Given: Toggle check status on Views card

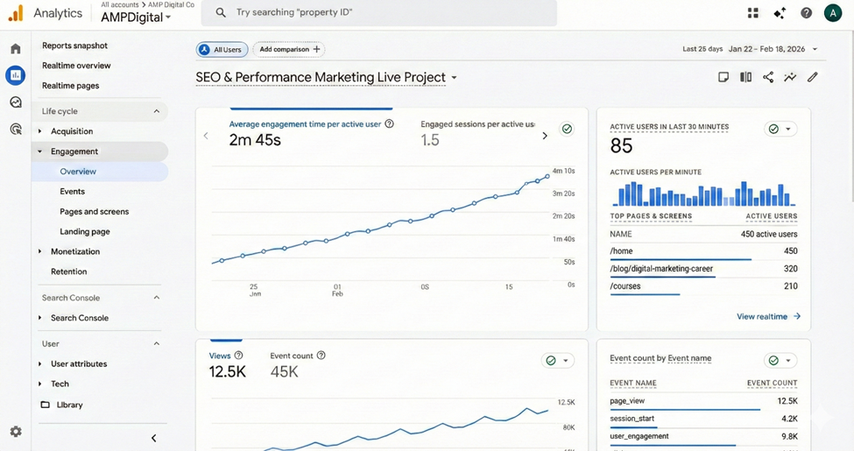Looking at the screenshot, I should tap(556, 361).
